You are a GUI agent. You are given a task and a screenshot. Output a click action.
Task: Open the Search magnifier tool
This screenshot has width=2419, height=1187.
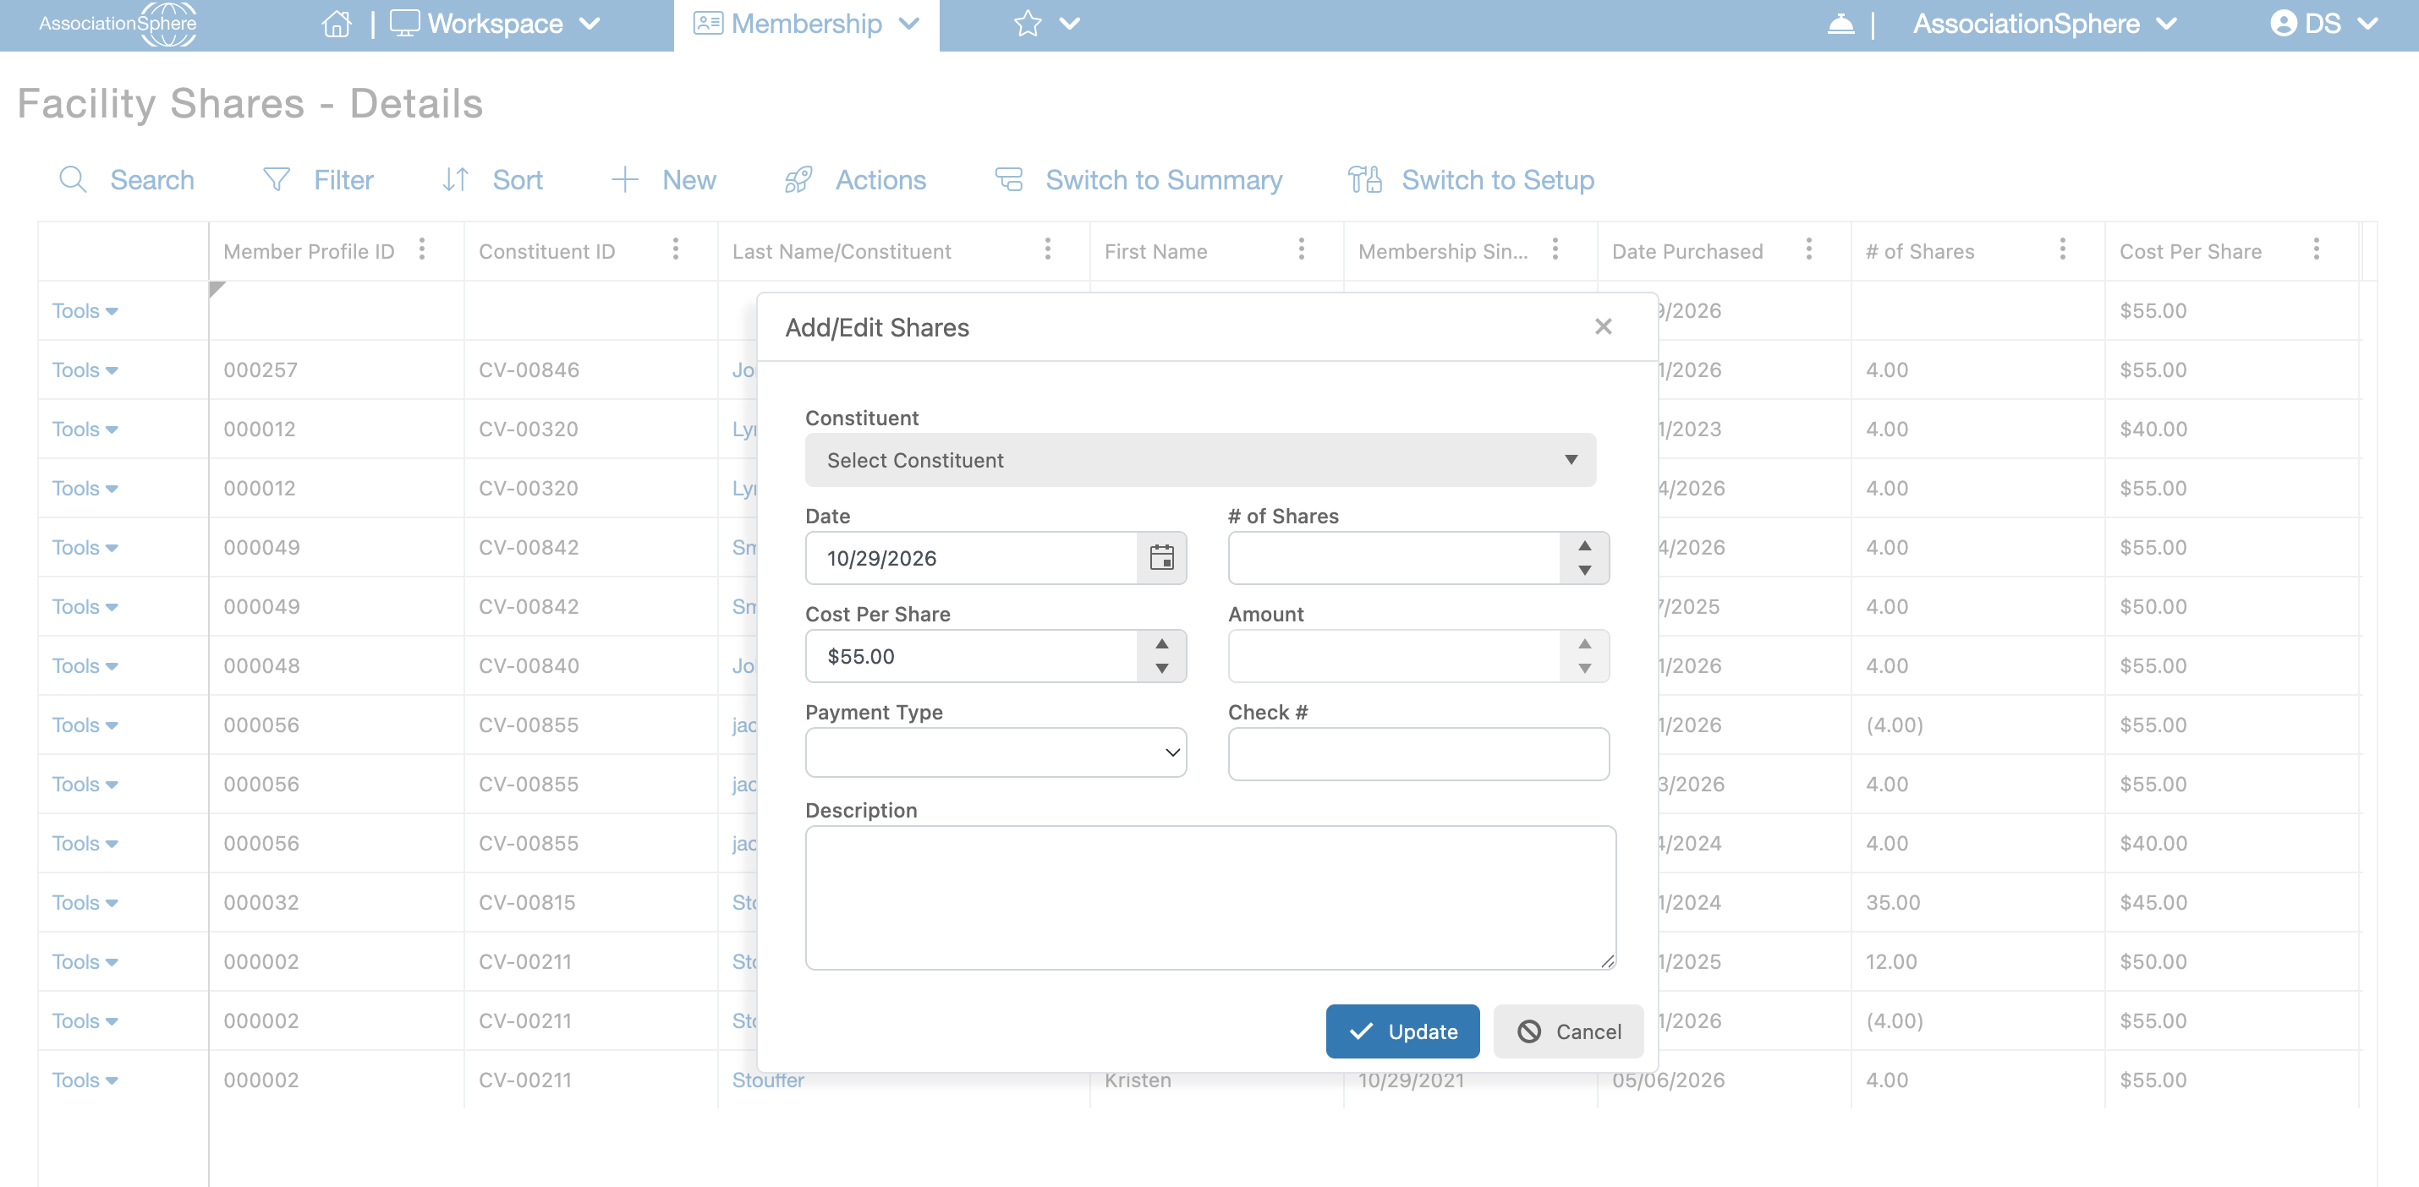(x=74, y=179)
